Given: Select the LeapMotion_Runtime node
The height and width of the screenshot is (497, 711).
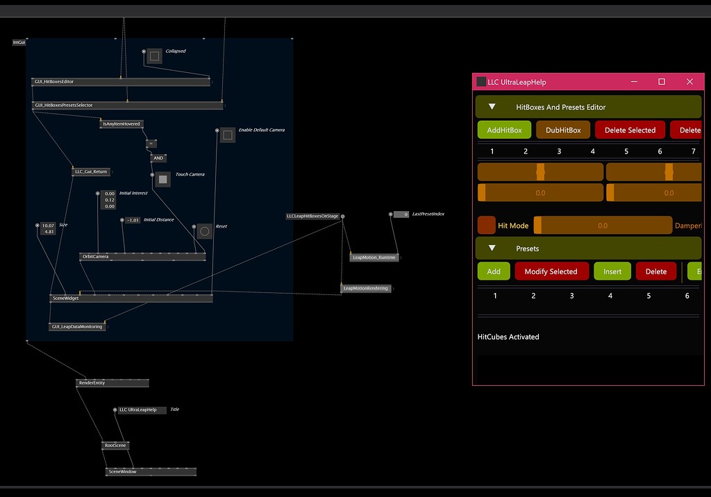Looking at the screenshot, I should coord(374,258).
